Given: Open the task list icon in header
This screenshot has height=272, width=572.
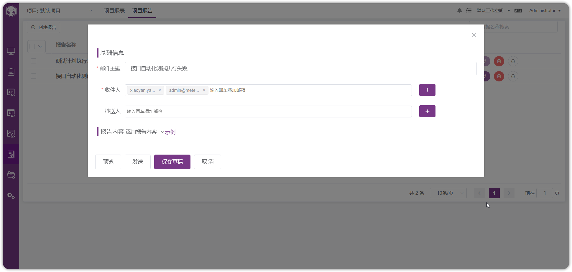Looking at the screenshot, I should tap(469, 11).
